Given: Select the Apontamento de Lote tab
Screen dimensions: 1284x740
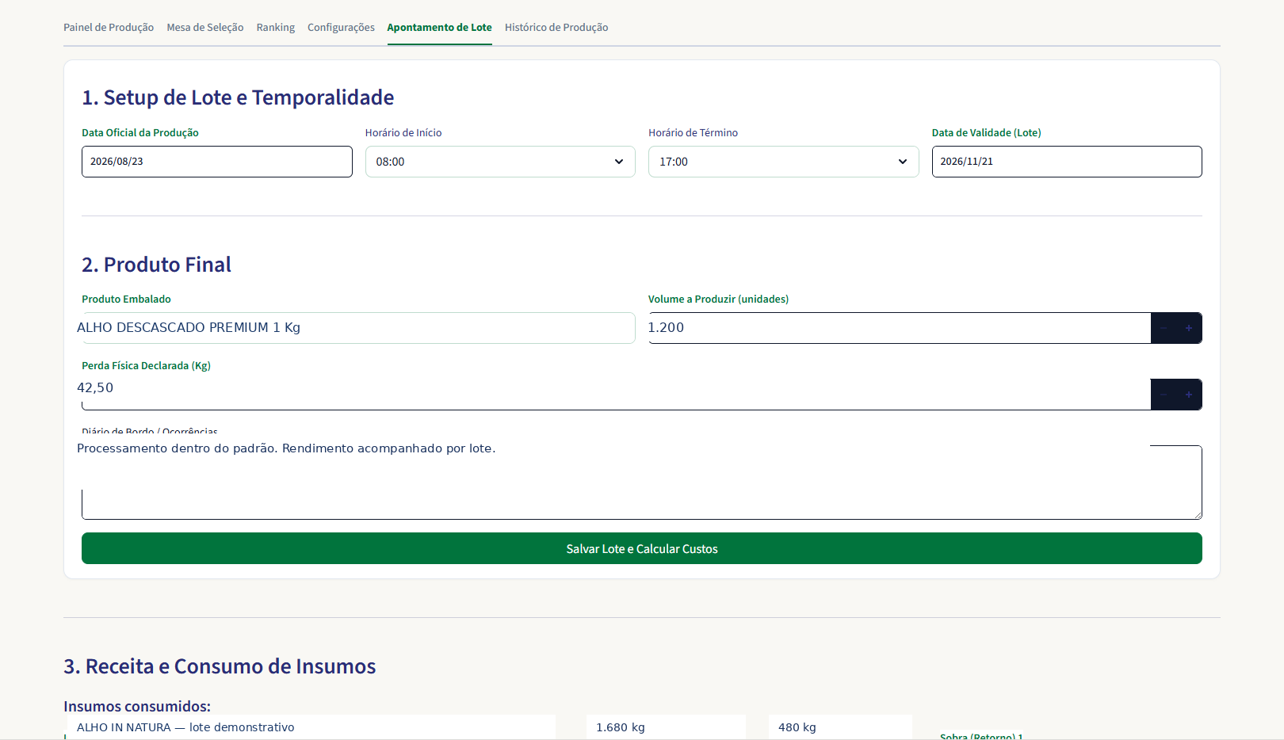Looking at the screenshot, I should pos(440,27).
